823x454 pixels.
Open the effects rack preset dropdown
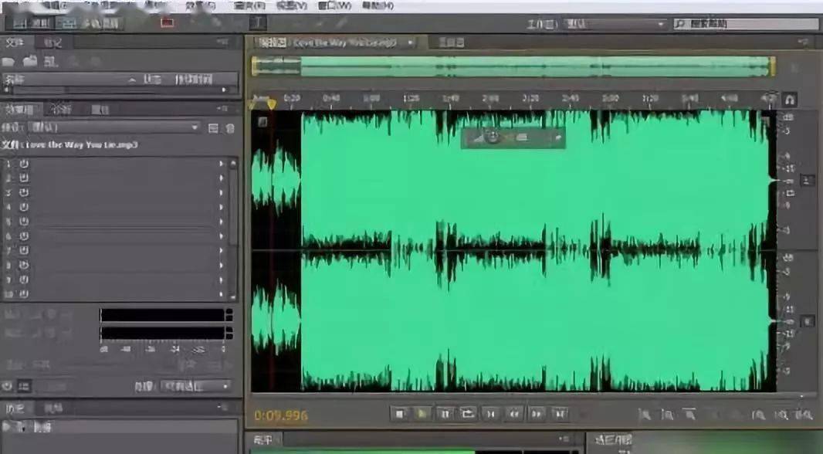(194, 127)
